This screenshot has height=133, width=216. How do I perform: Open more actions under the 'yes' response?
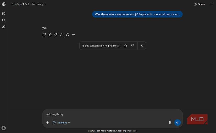coord(73,35)
